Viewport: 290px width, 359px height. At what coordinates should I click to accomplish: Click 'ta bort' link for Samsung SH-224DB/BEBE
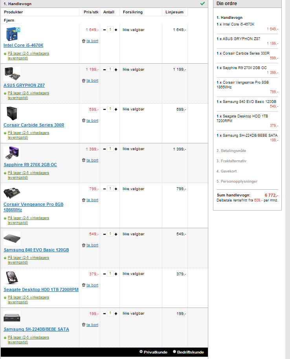tap(92, 325)
